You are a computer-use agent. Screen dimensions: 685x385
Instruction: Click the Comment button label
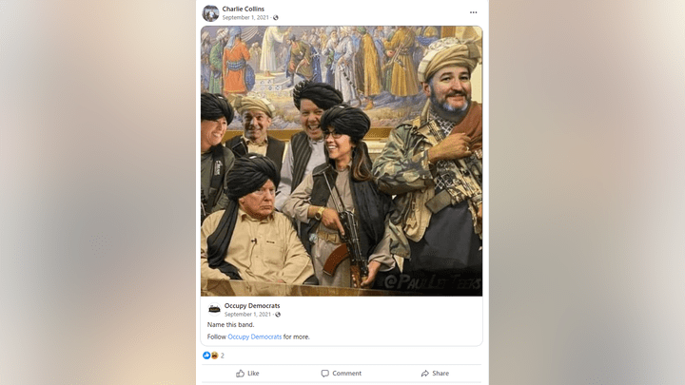(347, 374)
